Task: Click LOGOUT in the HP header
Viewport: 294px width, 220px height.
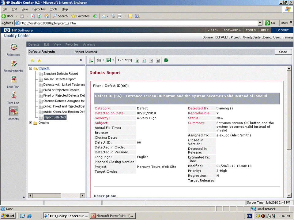Action: [x=282, y=30]
